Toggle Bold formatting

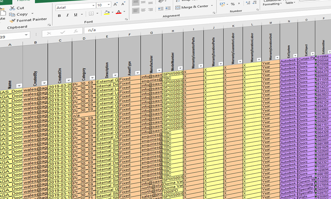(59, 16)
